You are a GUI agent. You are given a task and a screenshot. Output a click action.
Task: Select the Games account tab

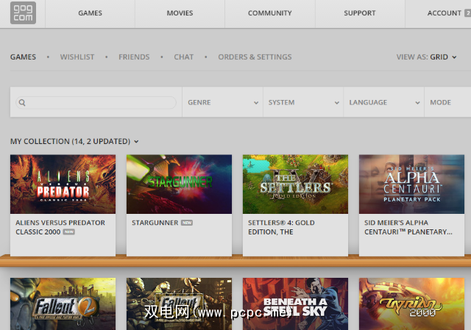click(23, 57)
